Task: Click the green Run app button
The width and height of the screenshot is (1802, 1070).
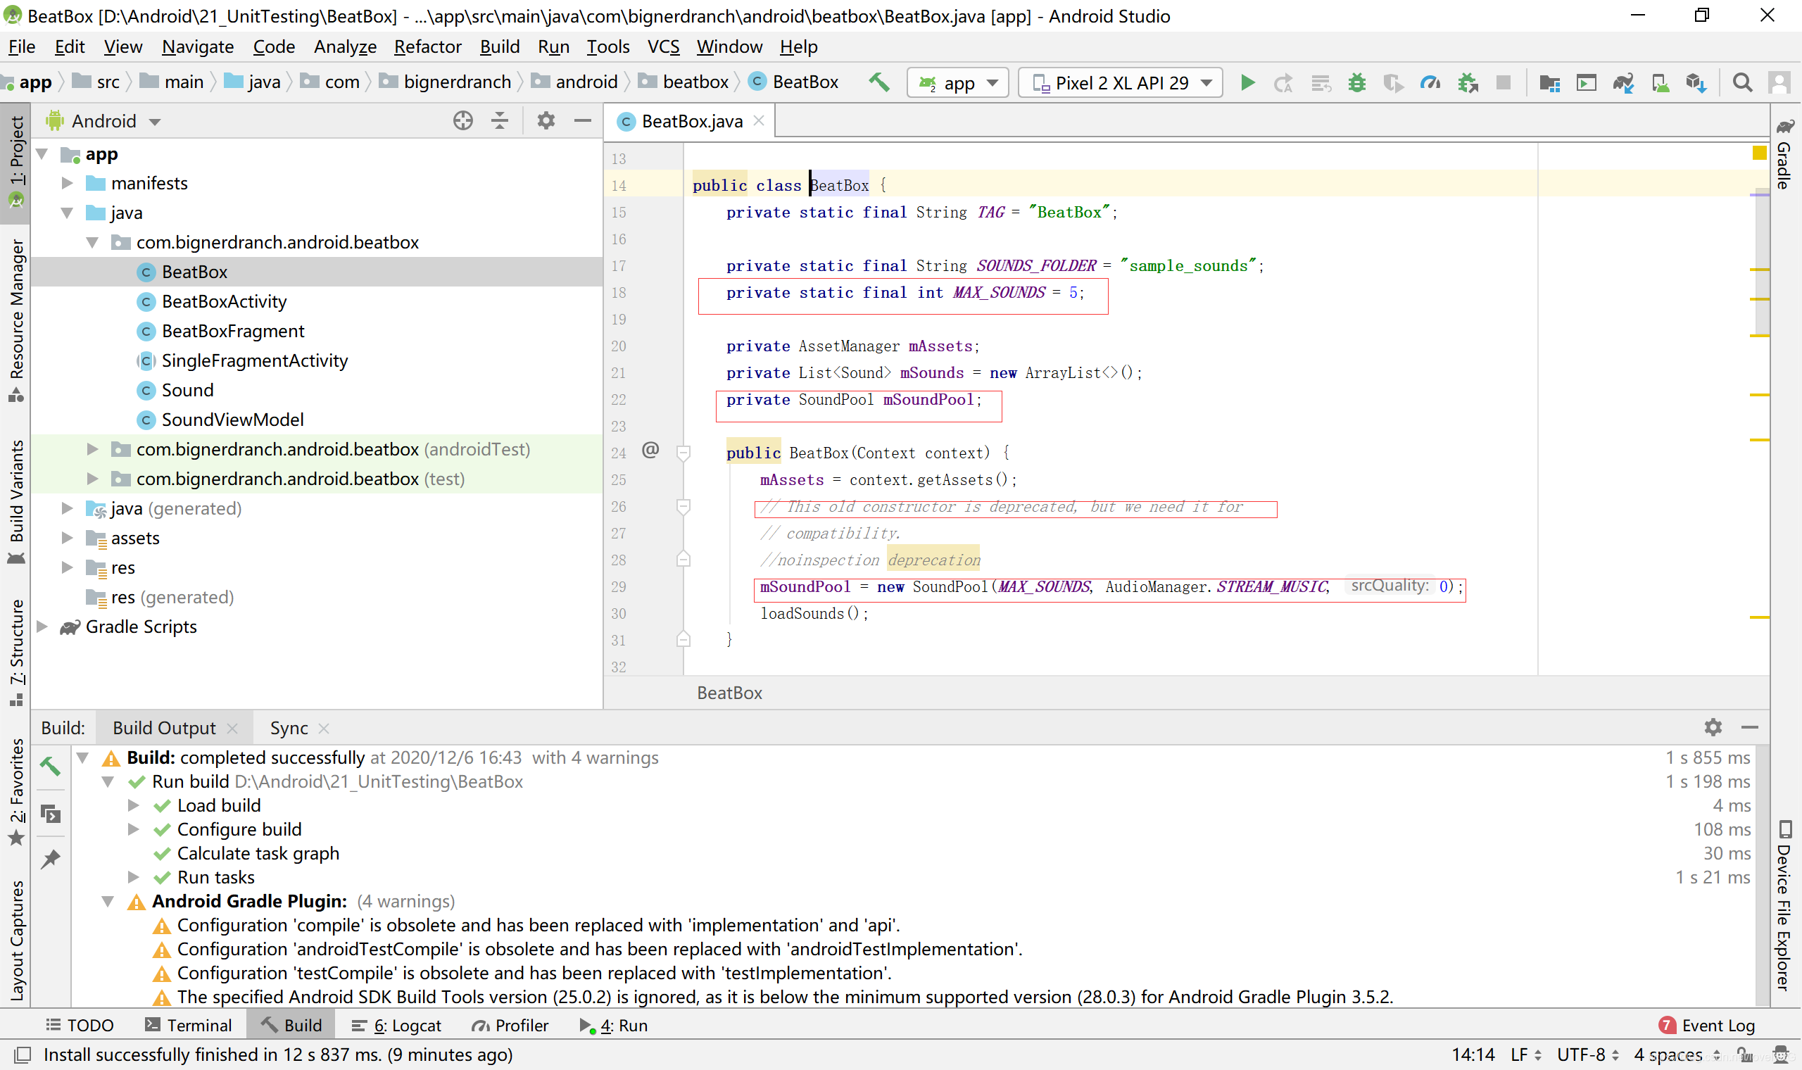Action: pyautogui.click(x=1247, y=82)
